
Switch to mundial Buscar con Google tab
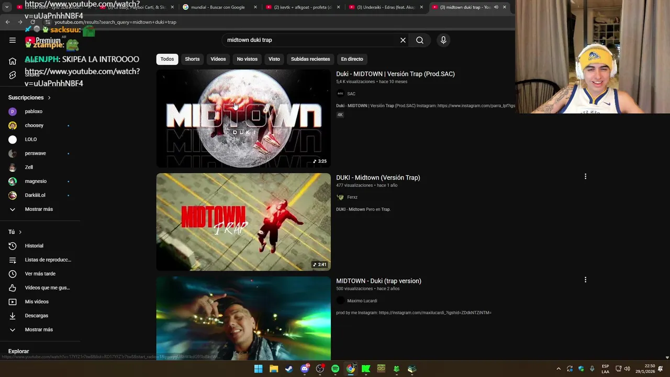point(217,7)
